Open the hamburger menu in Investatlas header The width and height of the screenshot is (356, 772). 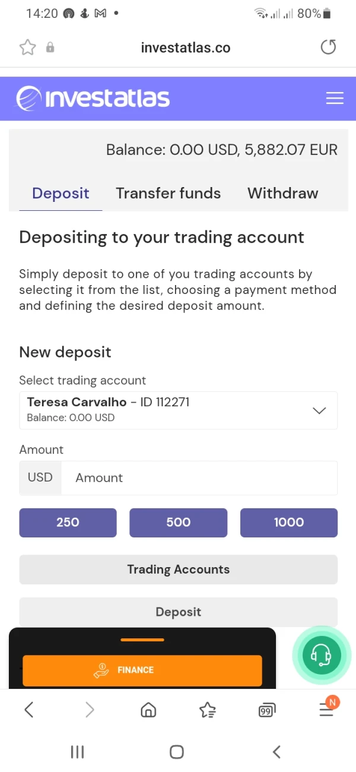335,99
